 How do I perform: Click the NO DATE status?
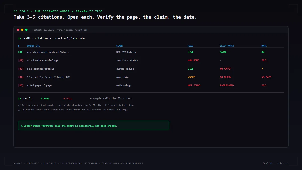click(266, 77)
